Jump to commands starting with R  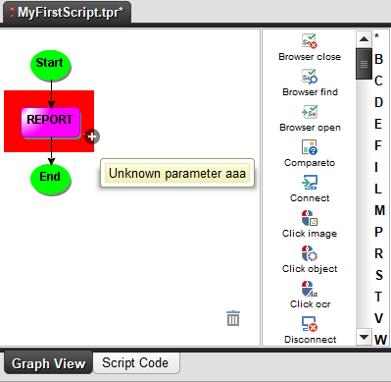tap(378, 253)
